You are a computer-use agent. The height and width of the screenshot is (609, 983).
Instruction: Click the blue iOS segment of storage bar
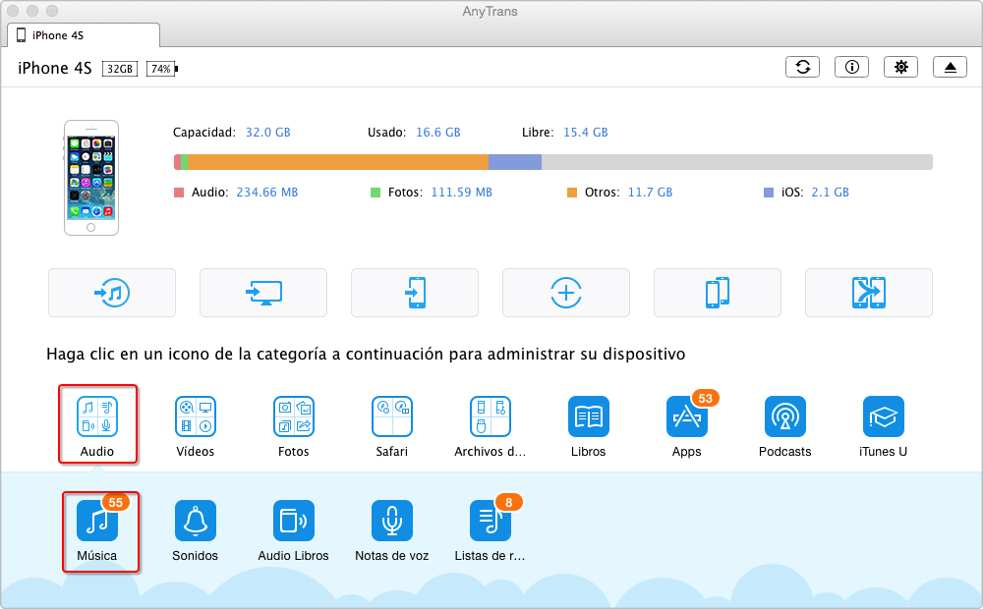point(515,162)
